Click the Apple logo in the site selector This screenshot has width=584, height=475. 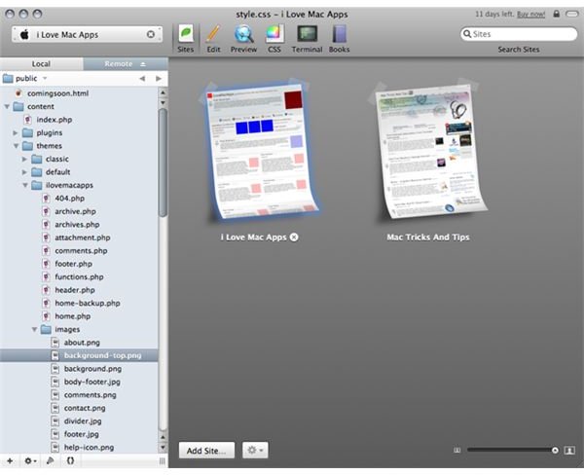coord(24,35)
